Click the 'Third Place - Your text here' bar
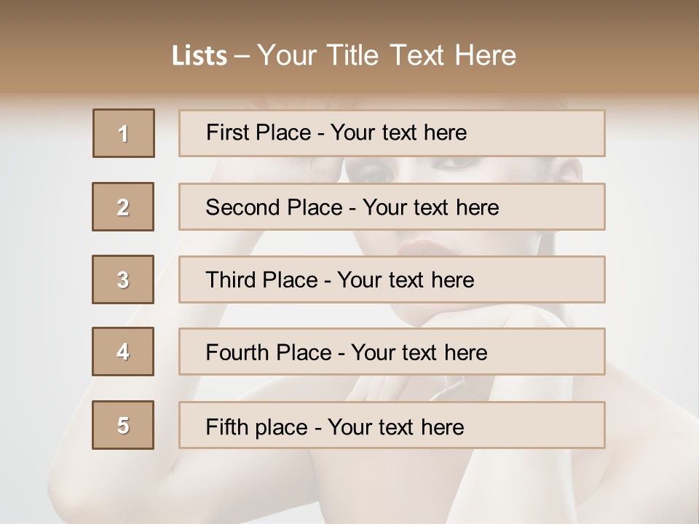The image size is (699, 524). coord(392,279)
